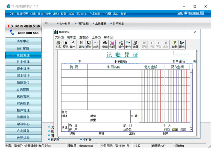Click the 流量 (Cash flow) icon
Image resolution: width=216 pixels, height=154 pixels.
(135, 44)
